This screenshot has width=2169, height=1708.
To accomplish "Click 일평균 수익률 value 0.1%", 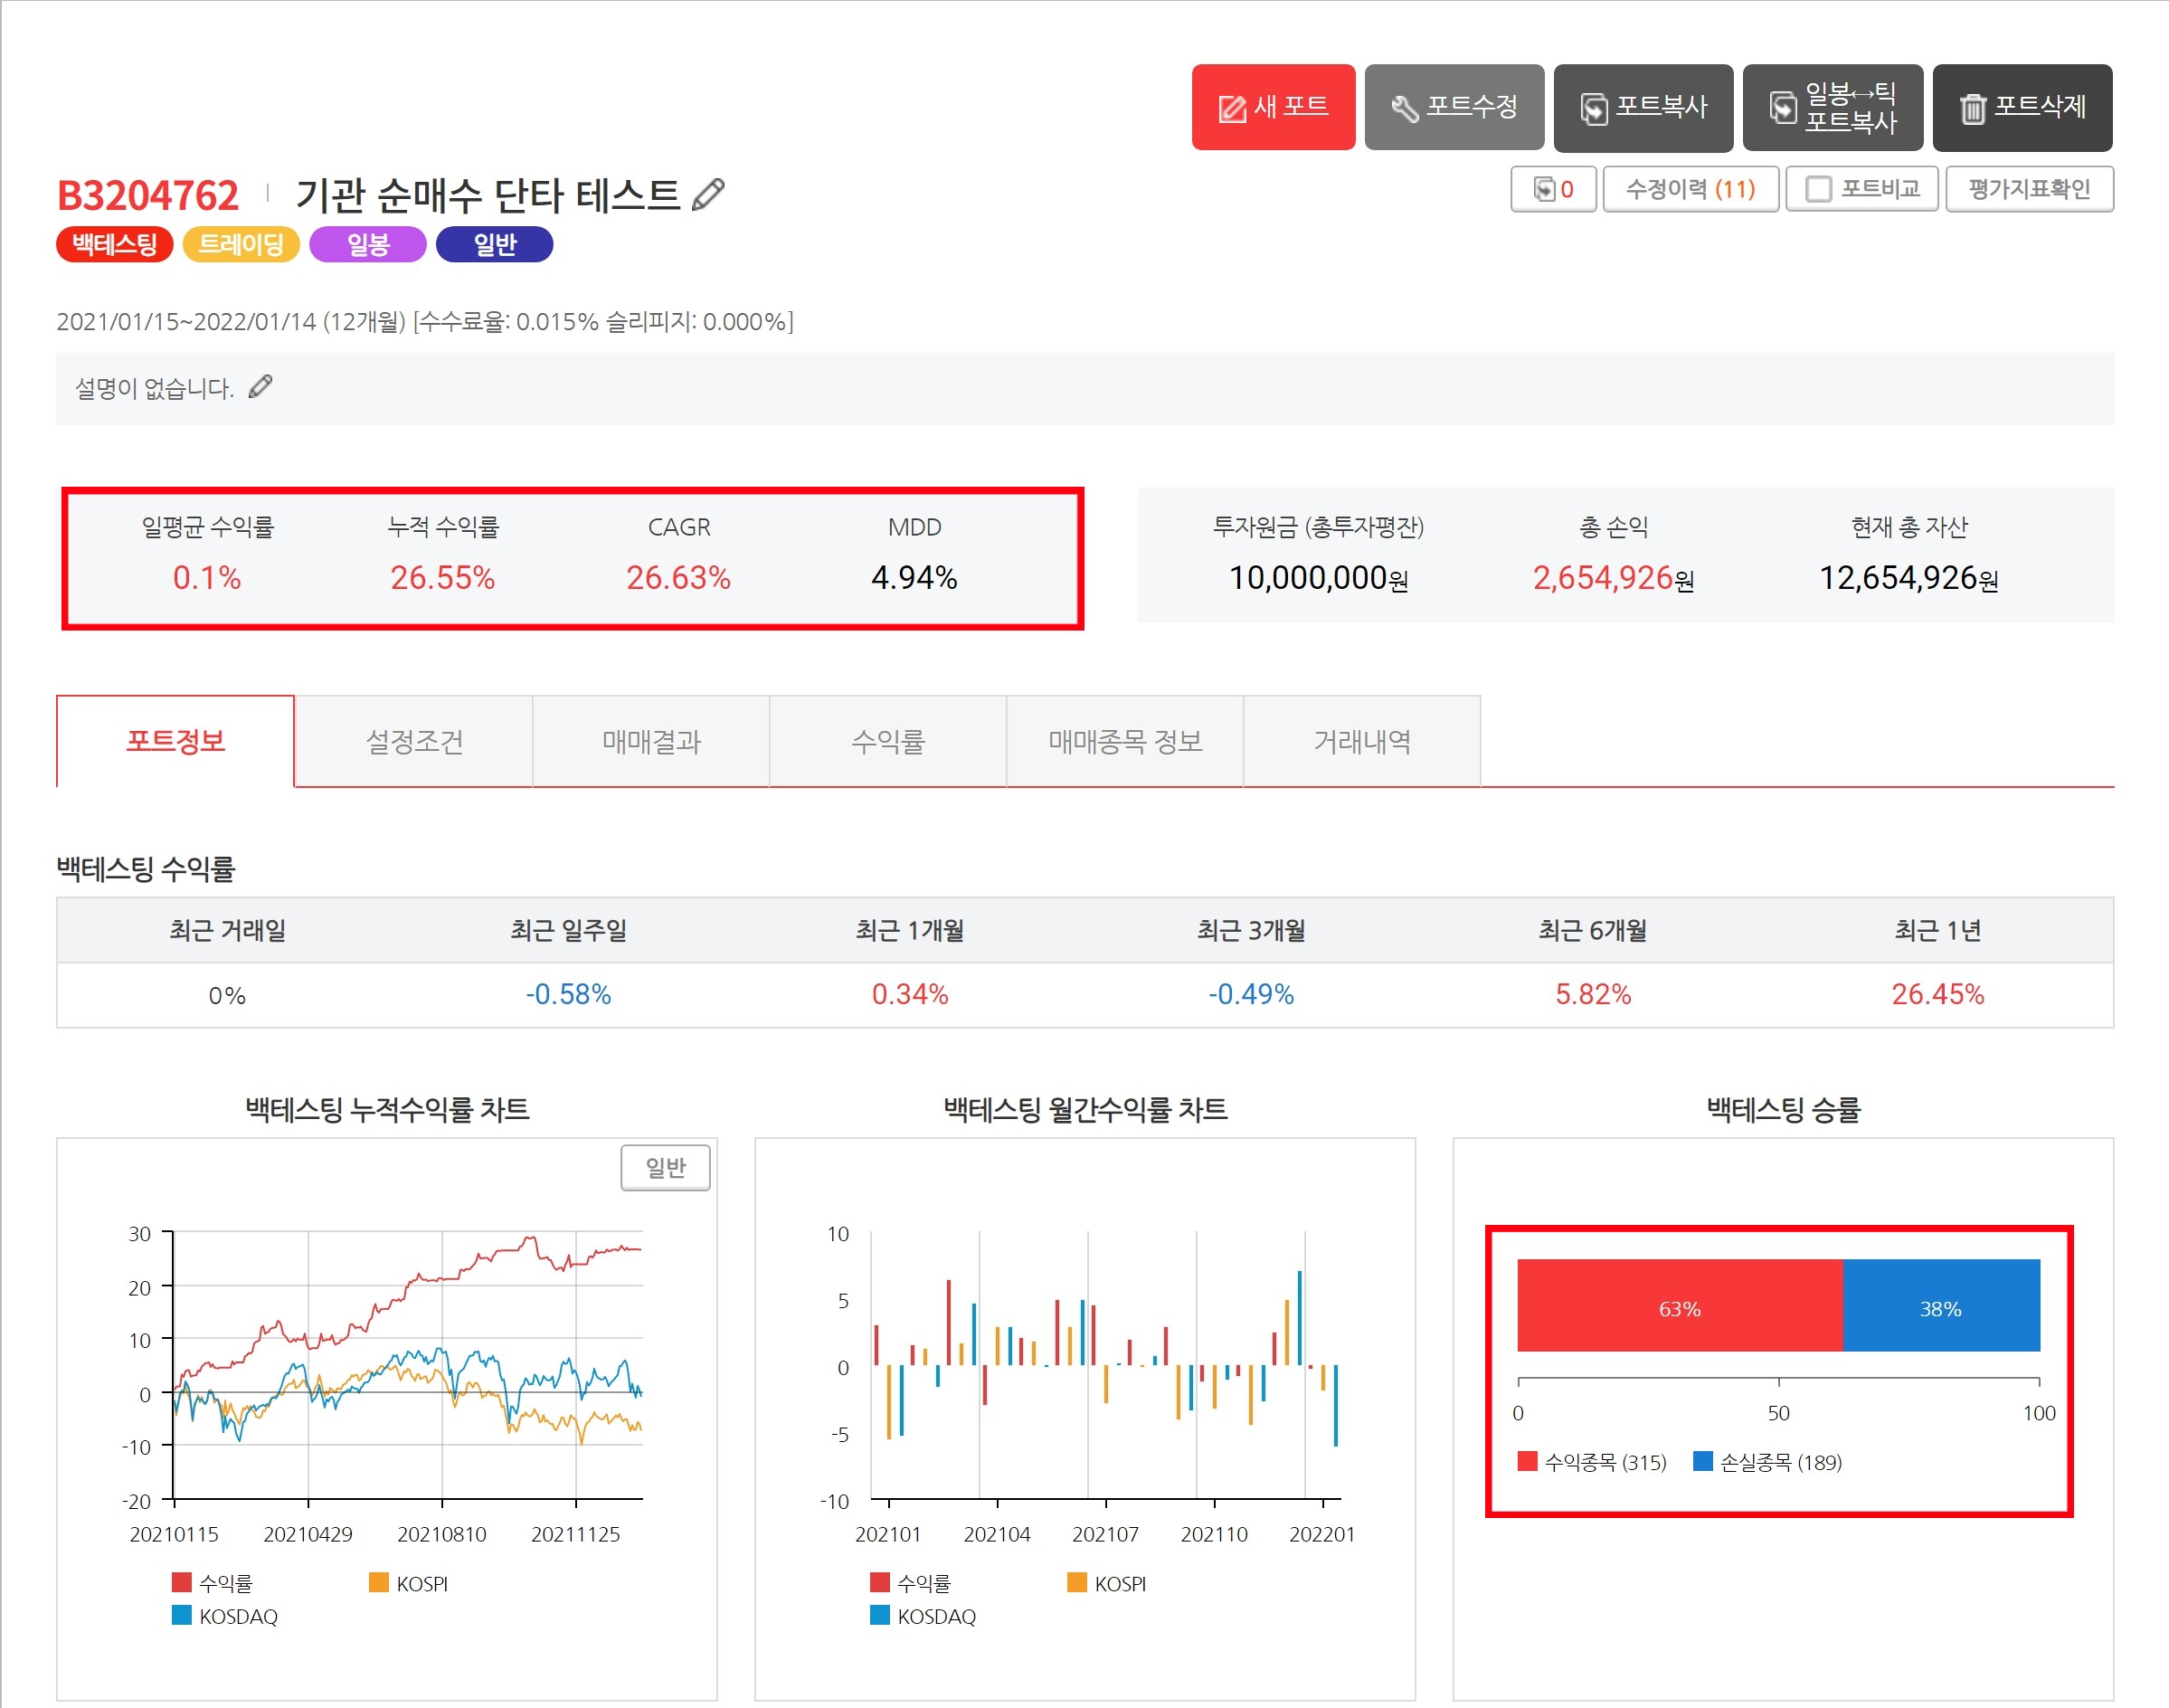I will 207,577.
